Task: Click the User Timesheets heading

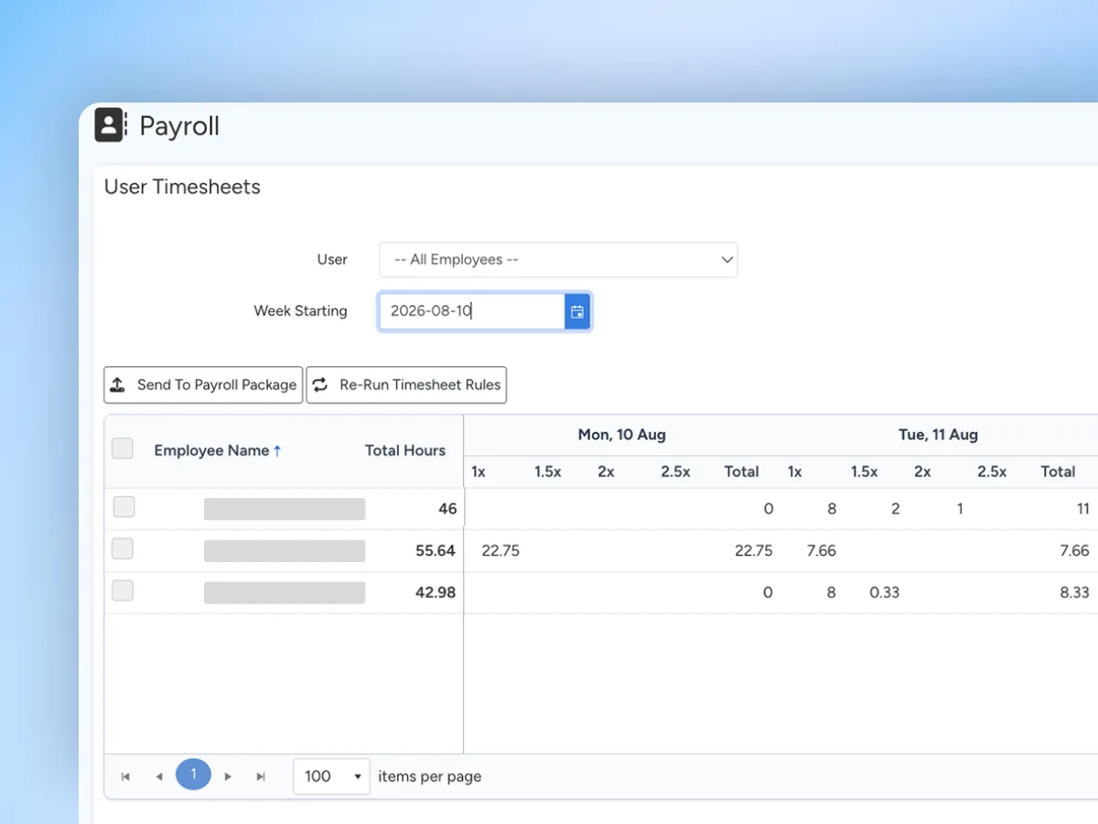Action: coord(182,187)
